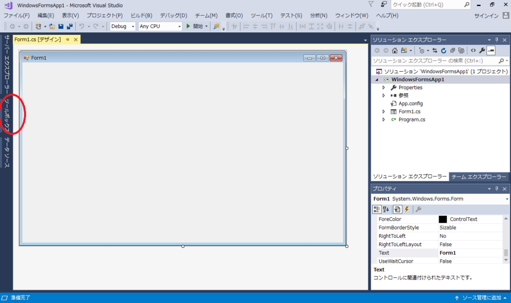Collapse the WindowsFormsApp1 project node

coord(377,80)
